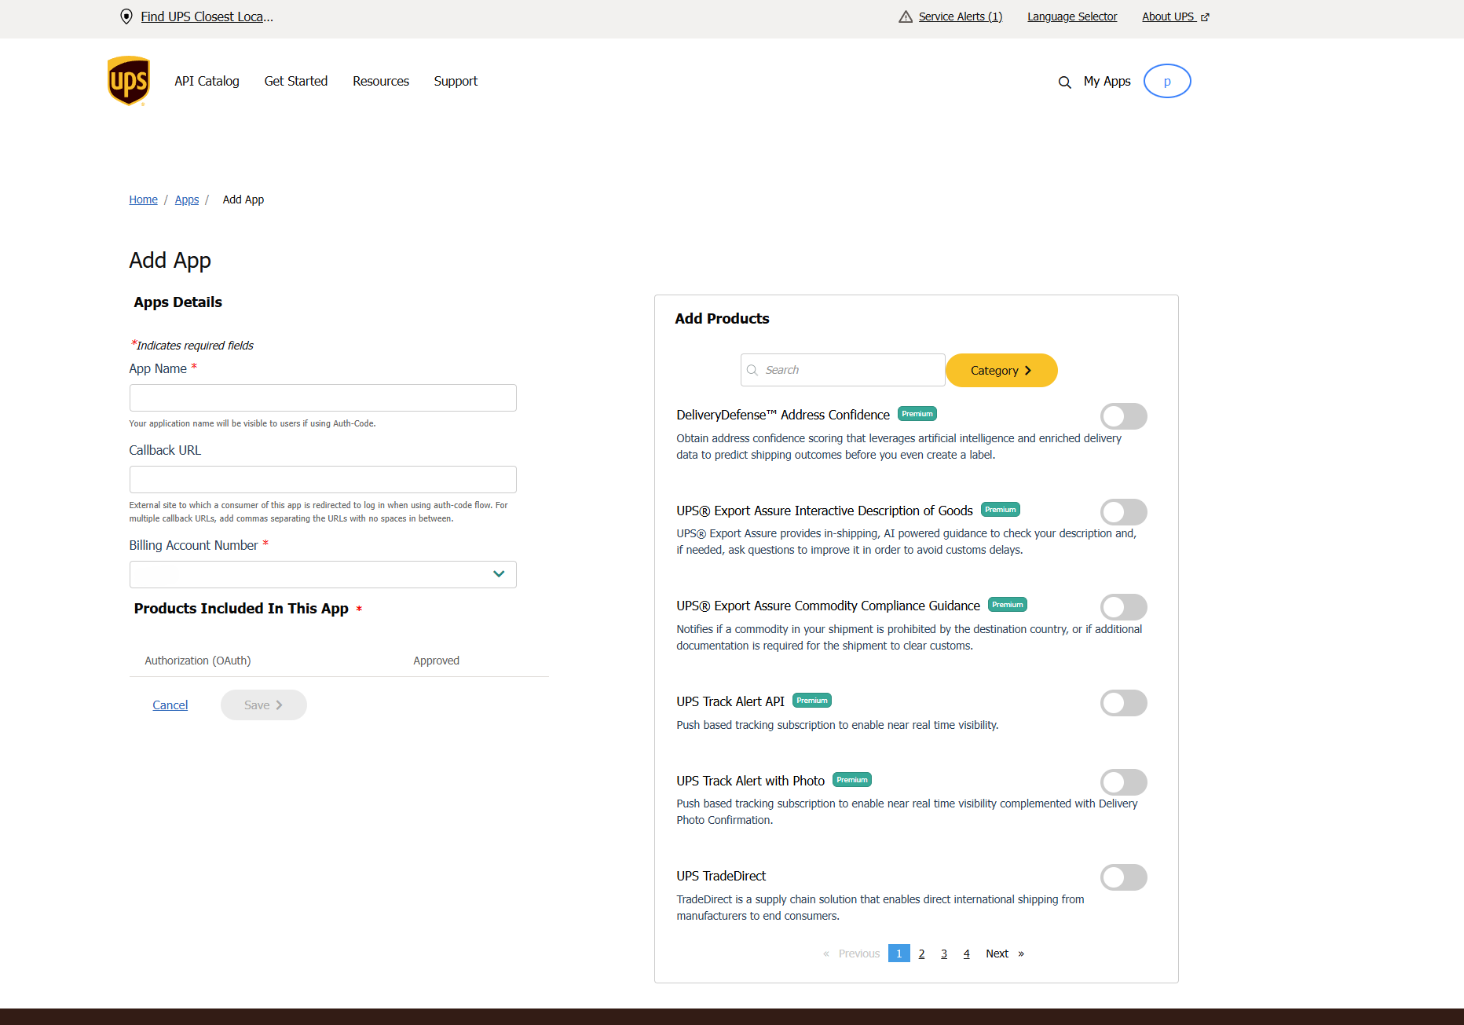This screenshot has width=1464, height=1025.
Task: Focus the Callback URL input field
Action: (323, 479)
